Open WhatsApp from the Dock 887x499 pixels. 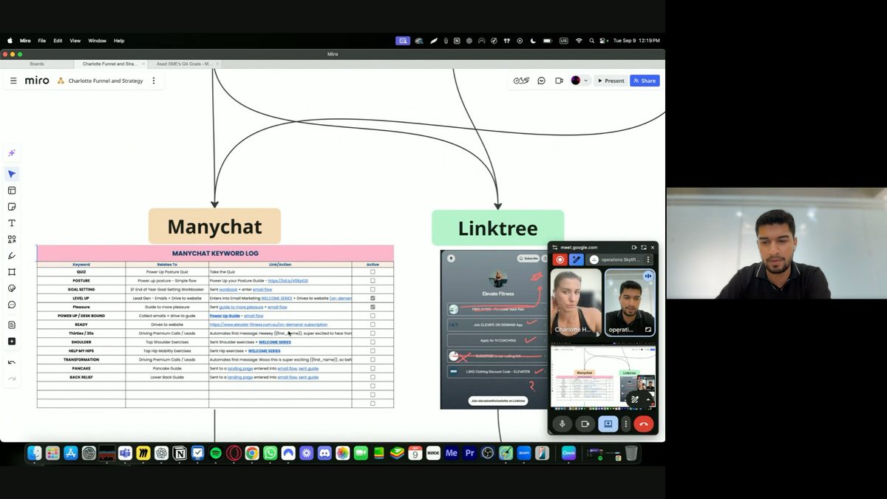tap(270, 453)
